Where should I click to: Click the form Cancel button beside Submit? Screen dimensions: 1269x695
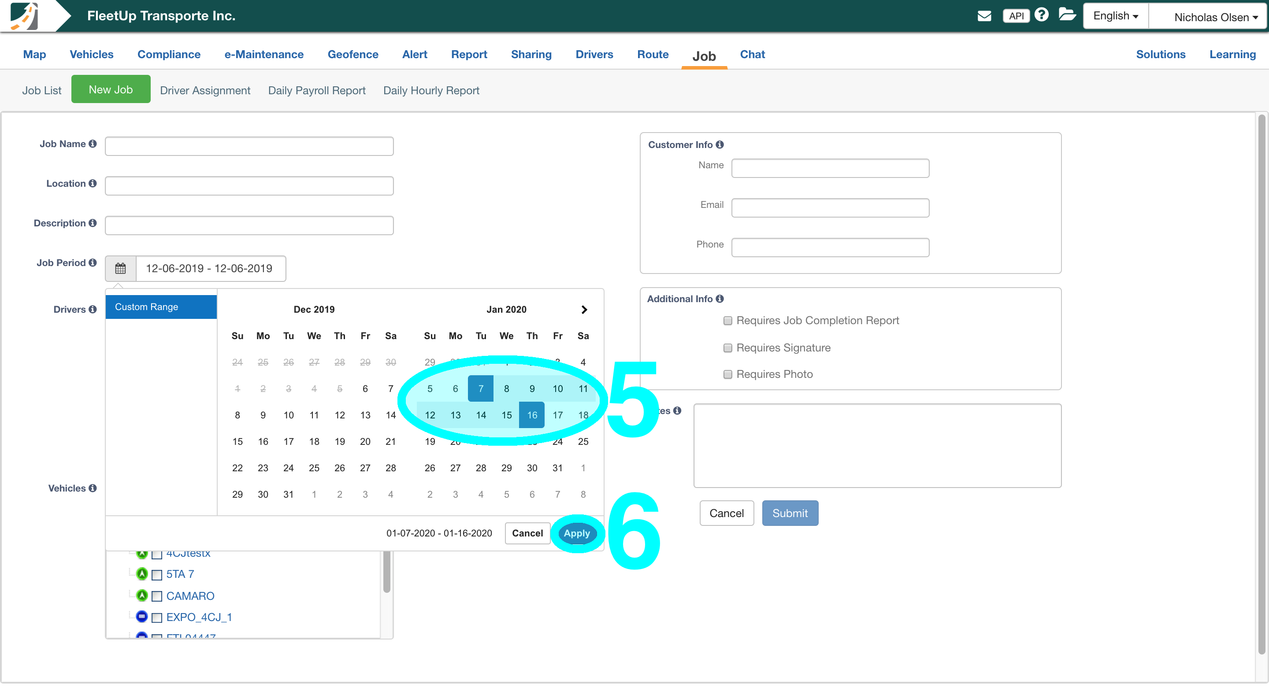pyautogui.click(x=727, y=513)
